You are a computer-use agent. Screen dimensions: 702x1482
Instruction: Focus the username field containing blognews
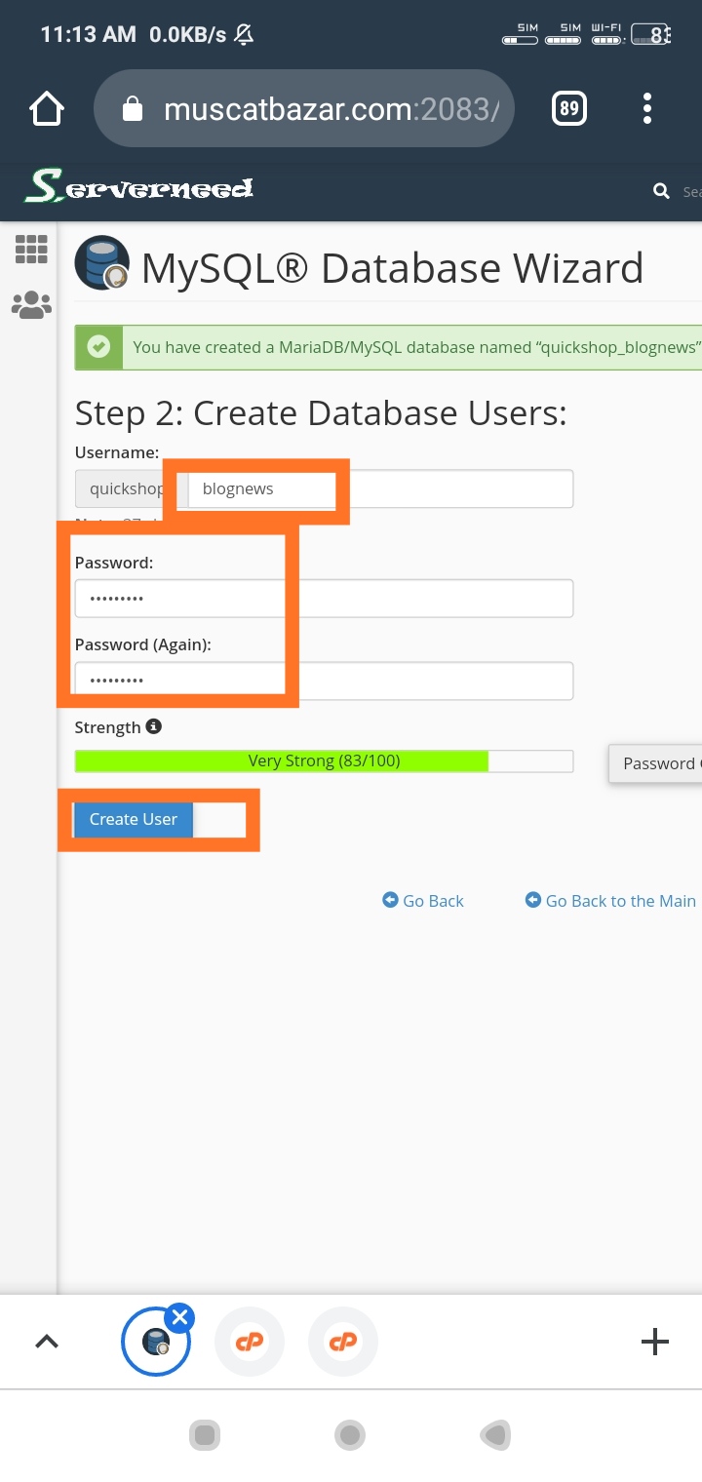pyautogui.click(x=380, y=488)
